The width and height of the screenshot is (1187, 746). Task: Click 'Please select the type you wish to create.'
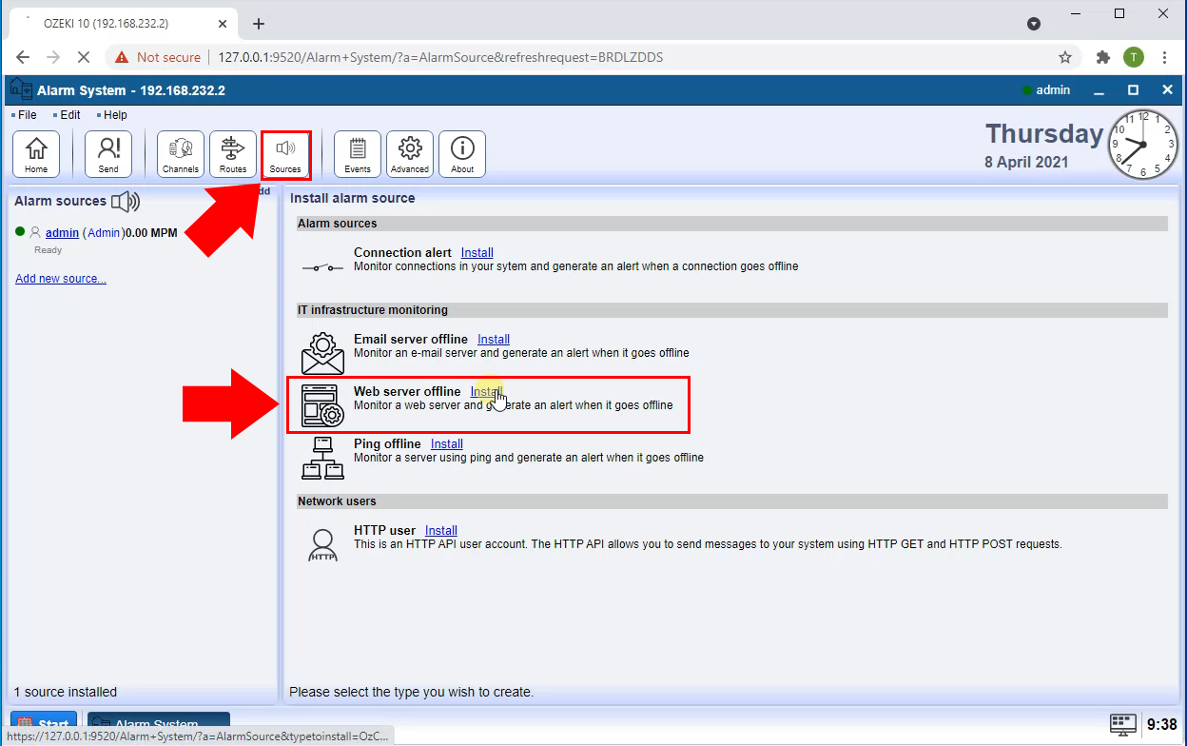pyautogui.click(x=412, y=692)
